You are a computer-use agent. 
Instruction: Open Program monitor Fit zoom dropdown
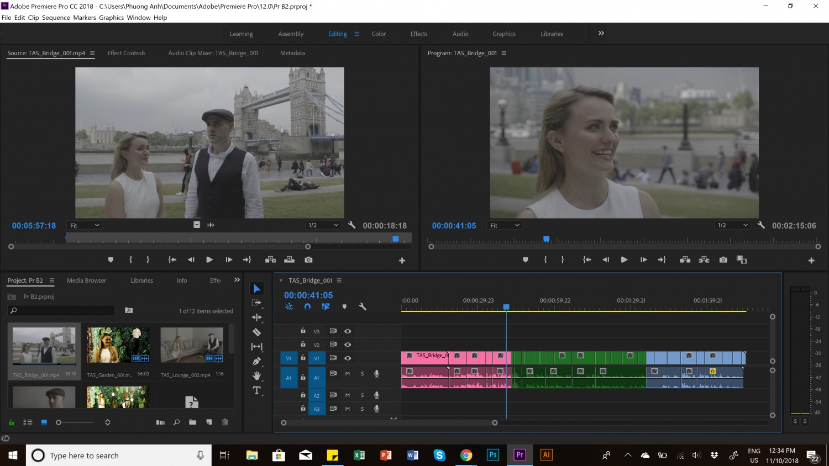(504, 225)
